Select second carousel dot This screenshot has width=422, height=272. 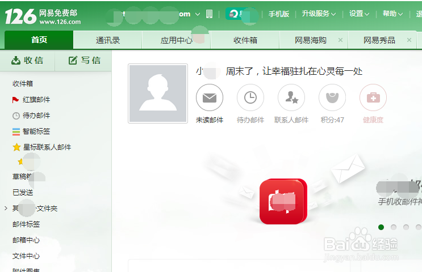394,227
